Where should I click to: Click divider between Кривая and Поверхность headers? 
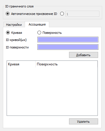[x=35, y=64]
